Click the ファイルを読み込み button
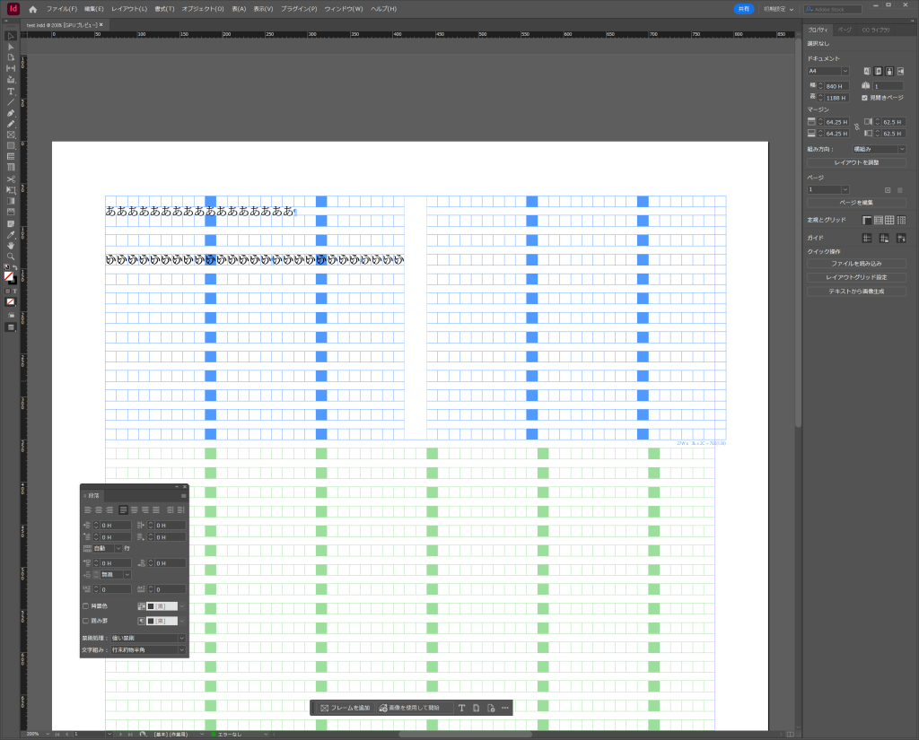 [856, 264]
